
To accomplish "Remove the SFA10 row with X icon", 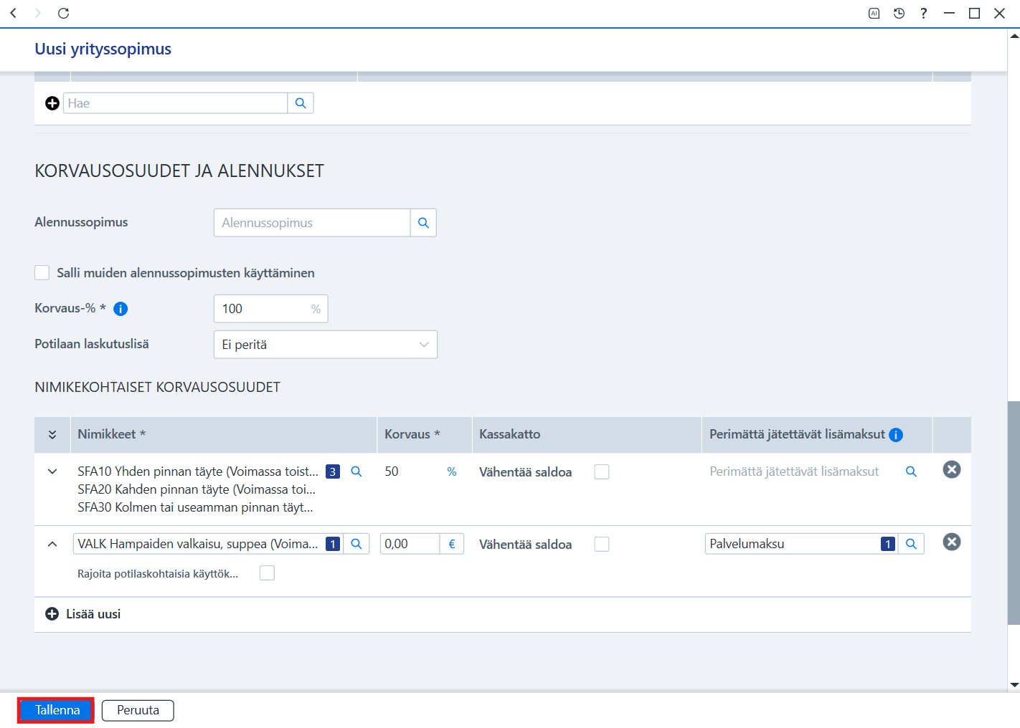I will pos(951,469).
